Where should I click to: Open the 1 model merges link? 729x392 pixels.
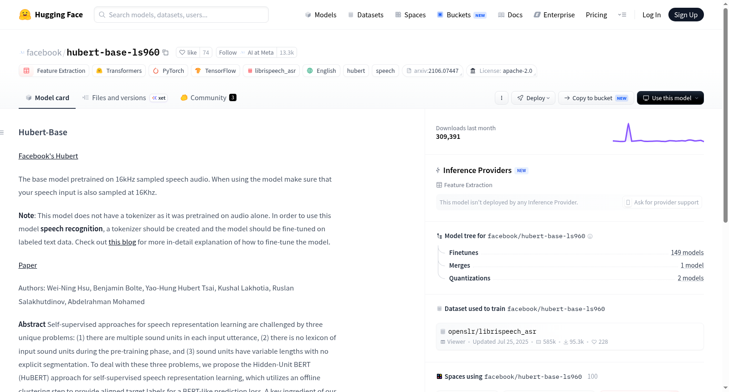tap(692, 265)
